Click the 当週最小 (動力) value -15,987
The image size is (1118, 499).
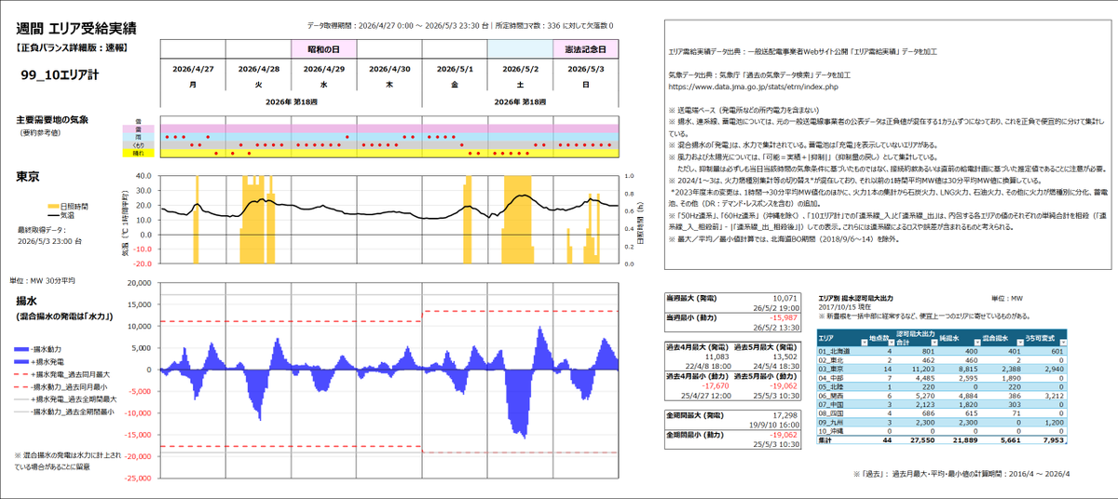tap(785, 318)
